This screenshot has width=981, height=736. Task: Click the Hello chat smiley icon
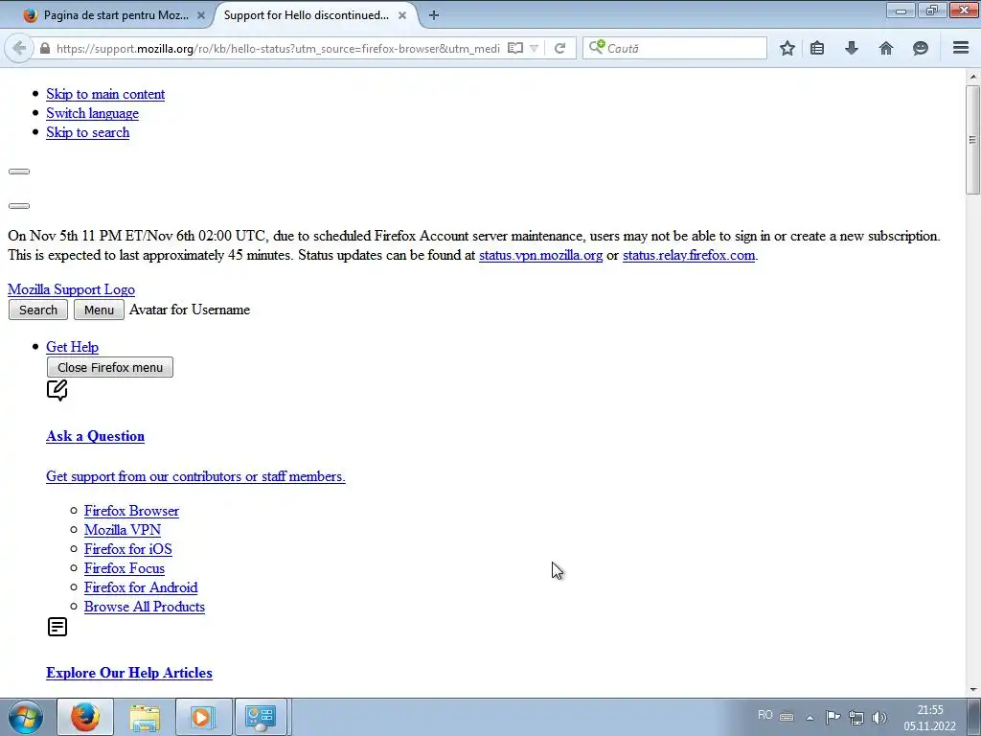(x=921, y=48)
